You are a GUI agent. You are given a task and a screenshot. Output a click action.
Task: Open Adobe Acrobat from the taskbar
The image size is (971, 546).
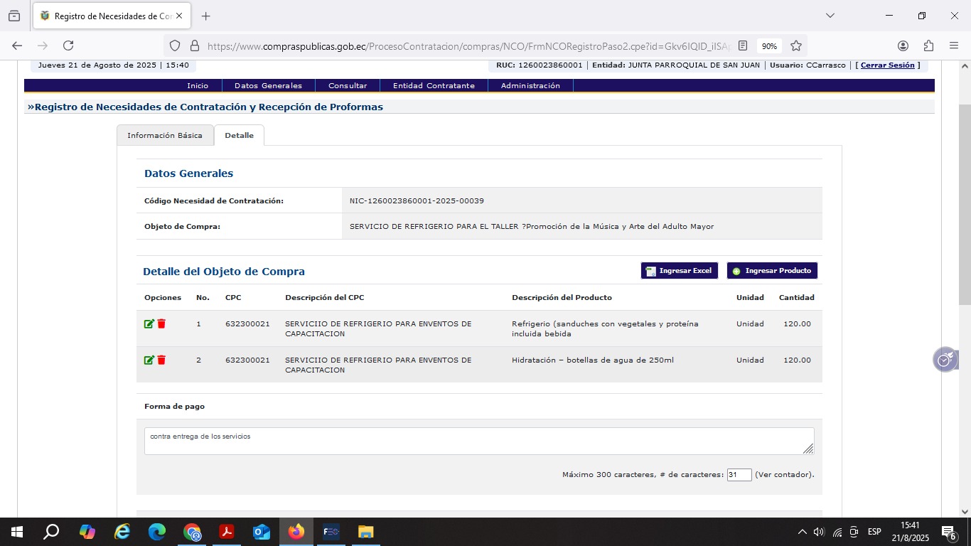click(227, 532)
